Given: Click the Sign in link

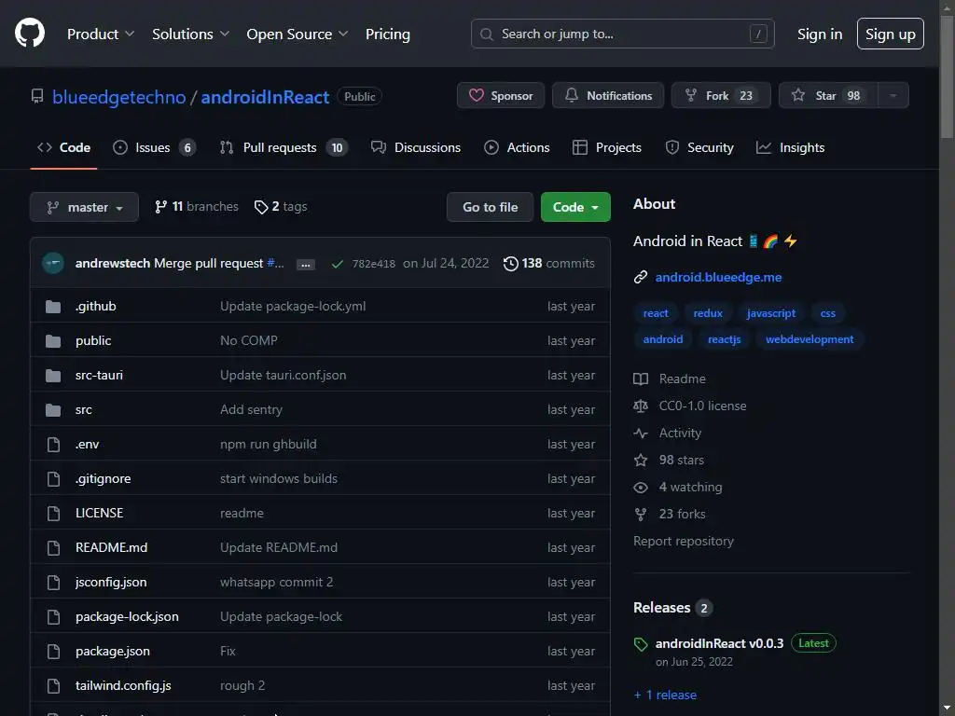Looking at the screenshot, I should (819, 34).
